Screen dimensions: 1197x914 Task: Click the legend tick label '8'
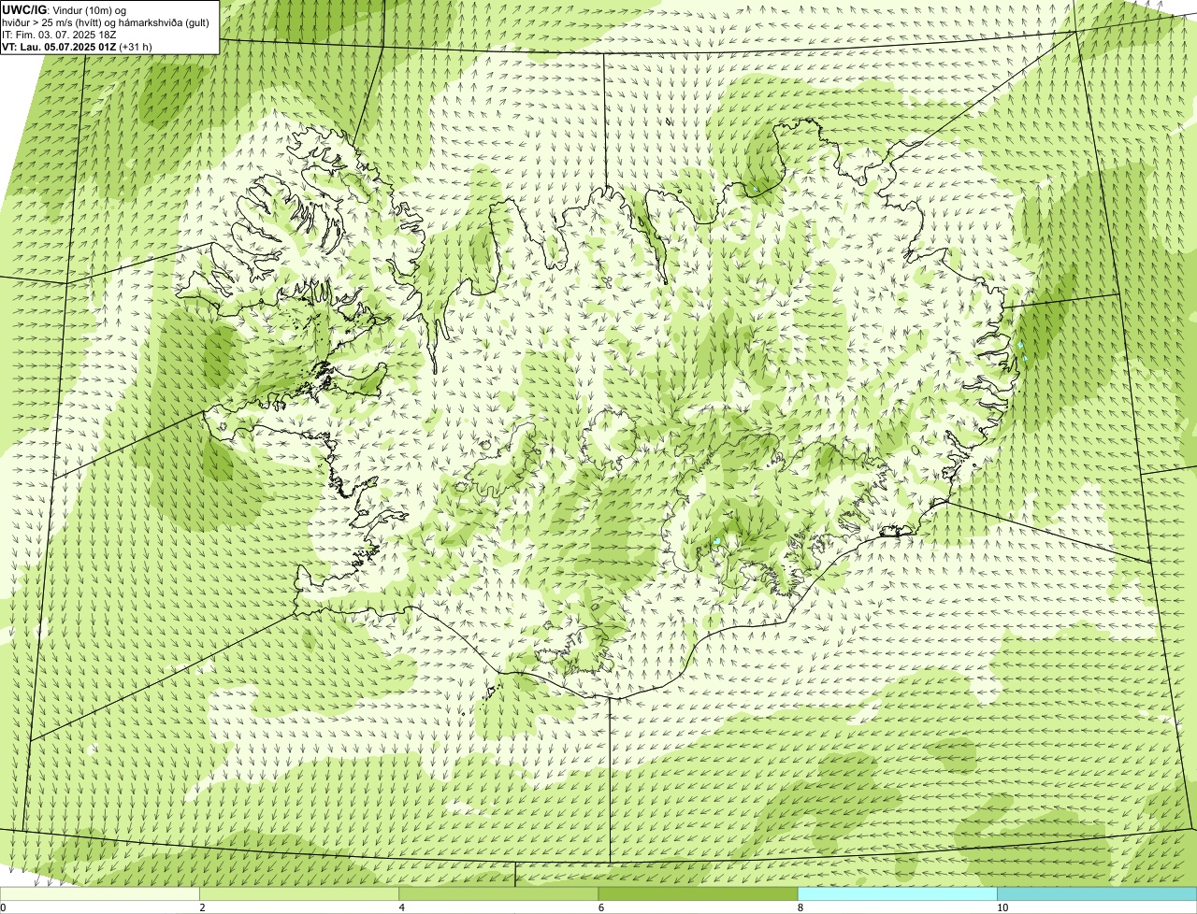(800, 907)
